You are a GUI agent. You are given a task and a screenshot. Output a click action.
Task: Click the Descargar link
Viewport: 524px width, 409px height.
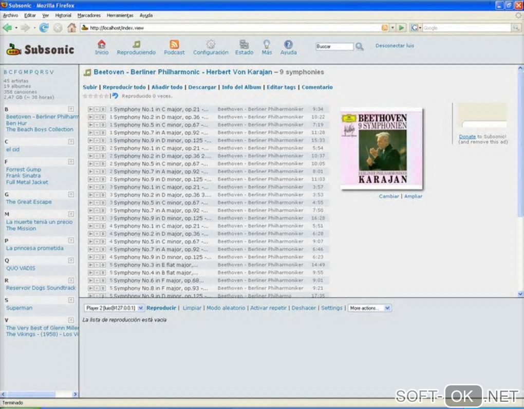202,87
